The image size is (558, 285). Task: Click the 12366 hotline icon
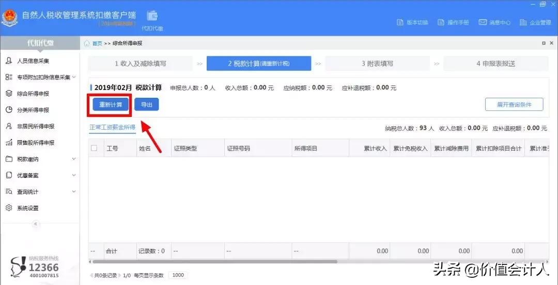click(x=18, y=266)
